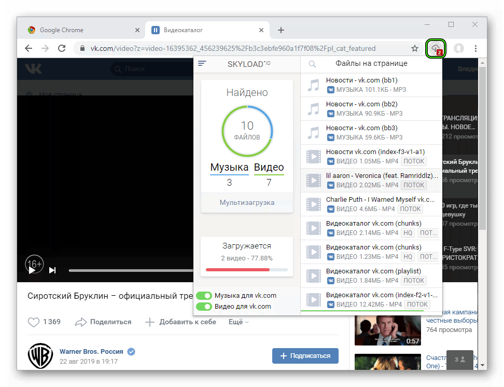The image size is (504, 387).
Task: Toggle Видео для vk.com switch
Action: [x=204, y=307]
